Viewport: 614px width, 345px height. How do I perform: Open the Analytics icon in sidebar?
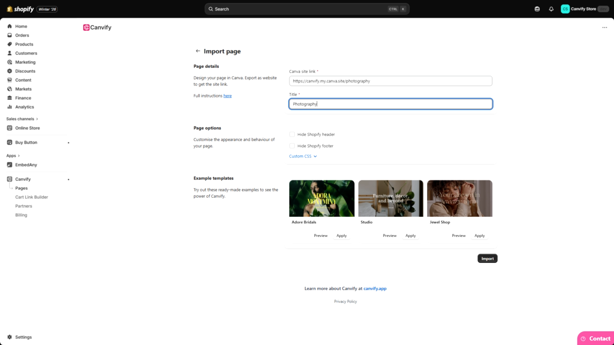[x=10, y=107]
